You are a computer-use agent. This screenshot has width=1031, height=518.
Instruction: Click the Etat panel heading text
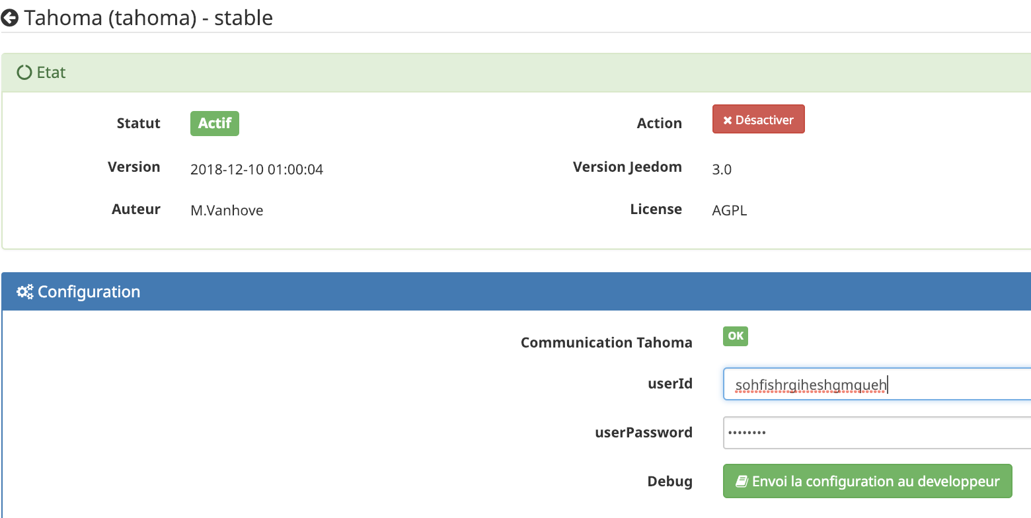click(51, 72)
